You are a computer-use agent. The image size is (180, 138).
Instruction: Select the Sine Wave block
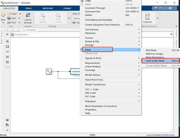(x=49, y=71)
